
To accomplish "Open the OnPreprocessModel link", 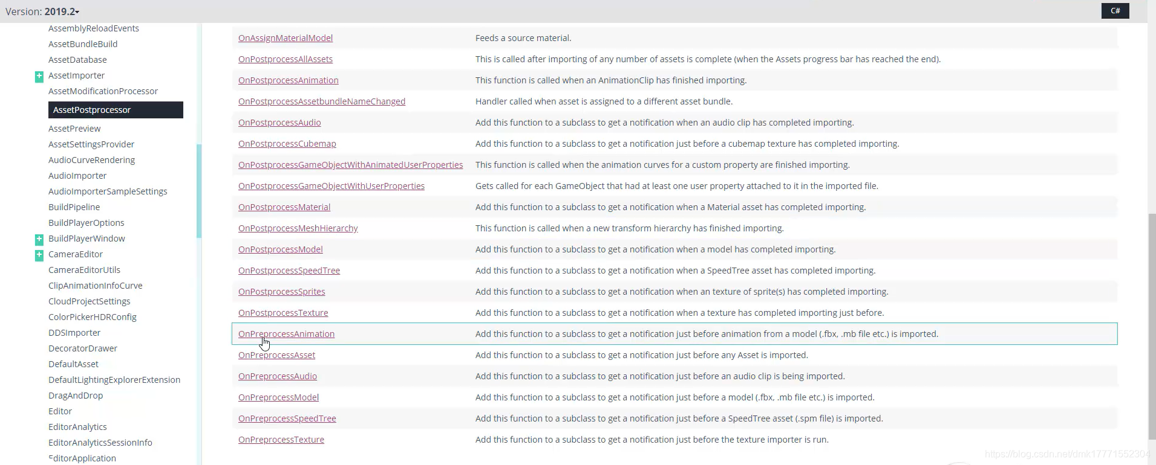I will point(278,397).
